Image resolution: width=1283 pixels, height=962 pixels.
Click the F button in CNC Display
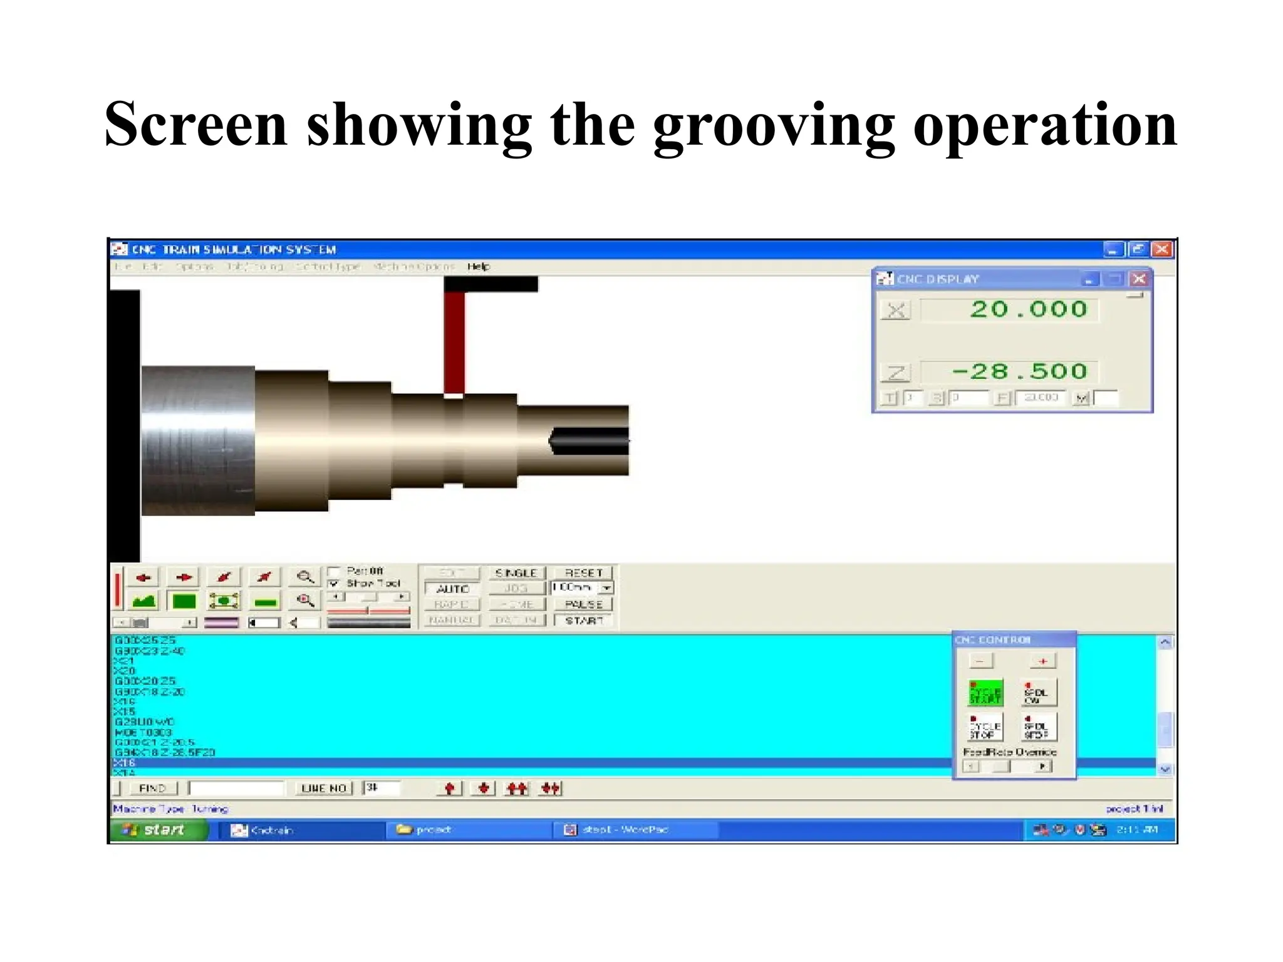point(1003,398)
